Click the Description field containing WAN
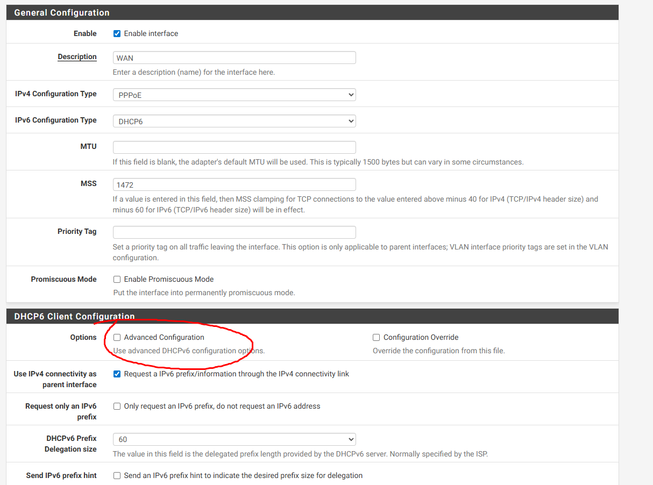Image resolution: width=653 pixels, height=485 pixels. [x=235, y=58]
